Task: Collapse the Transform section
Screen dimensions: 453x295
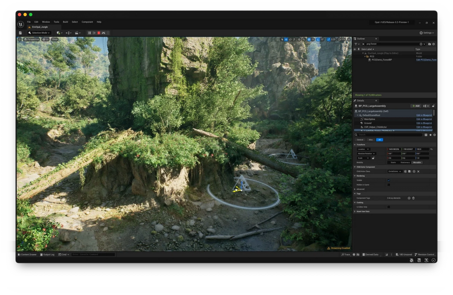Action: point(355,145)
